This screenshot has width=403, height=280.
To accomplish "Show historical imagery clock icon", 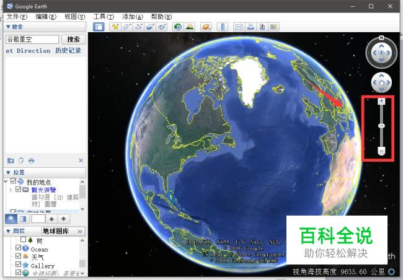I will click(x=177, y=27).
